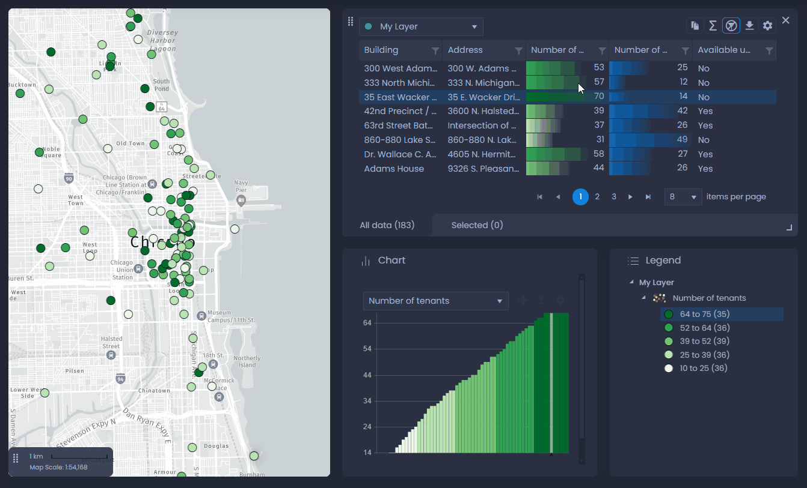Screen dimensions: 807x488
Task: Click the 9326 S. Pleasan... address cell
Action: (x=483, y=169)
